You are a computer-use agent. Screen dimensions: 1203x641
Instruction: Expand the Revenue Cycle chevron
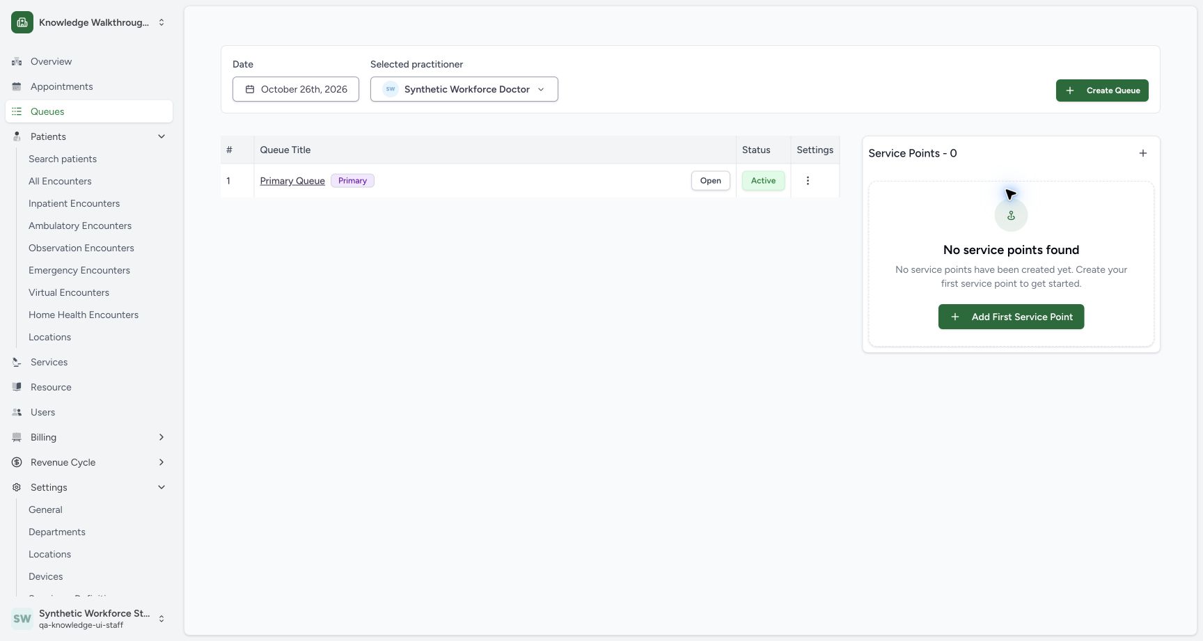click(162, 462)
